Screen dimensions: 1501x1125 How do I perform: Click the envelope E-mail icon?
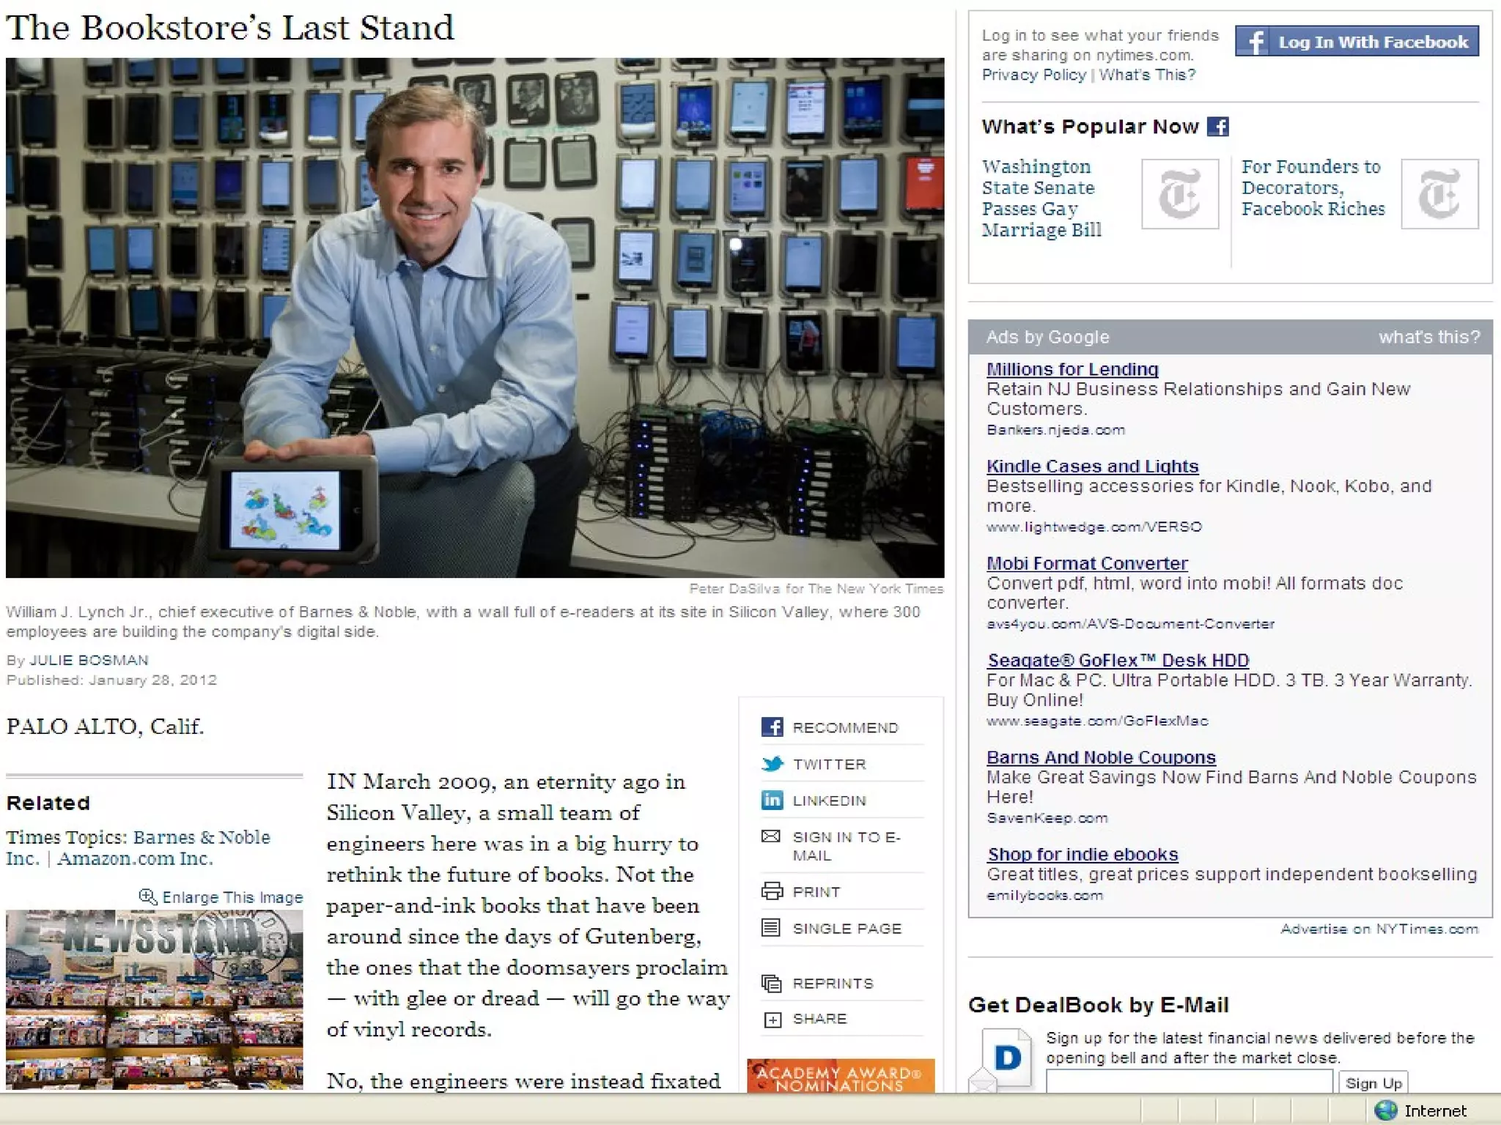[771, 836]
